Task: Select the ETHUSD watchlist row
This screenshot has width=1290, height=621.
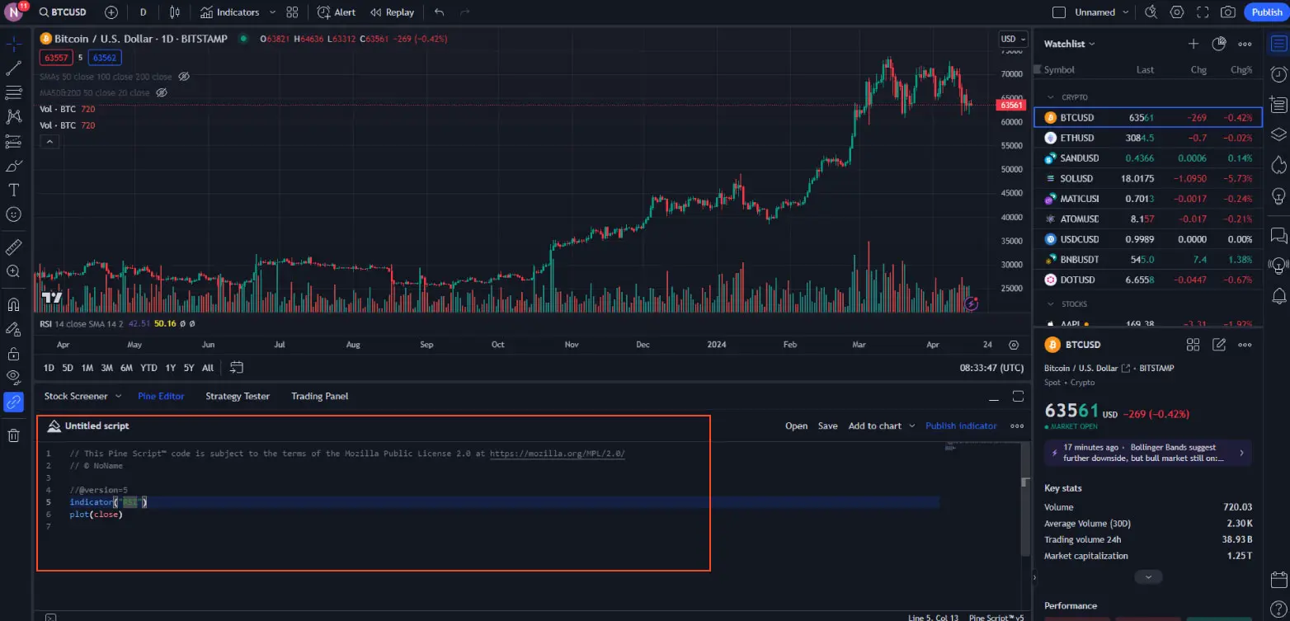Action: 1148,138
